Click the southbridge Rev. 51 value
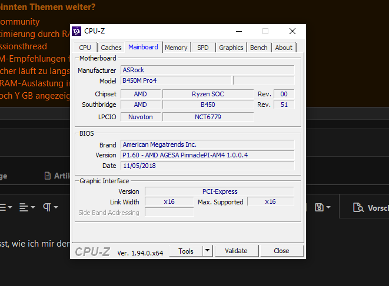The image size is (389, 286). pyautogui.click(x=284, y=105)
